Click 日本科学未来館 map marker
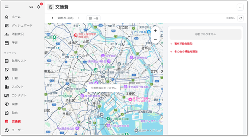This screenshot has width=249, height=137. pos(109,126)
